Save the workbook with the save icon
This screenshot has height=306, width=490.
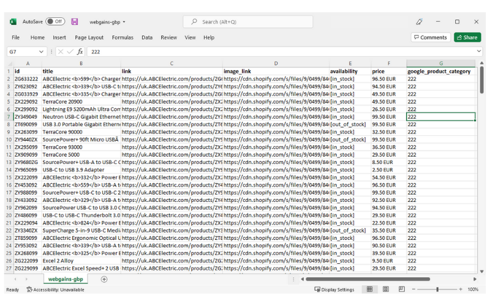(x=74, y=21)
